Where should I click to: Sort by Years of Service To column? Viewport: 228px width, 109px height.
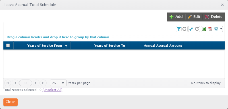(x=109, y=46)
